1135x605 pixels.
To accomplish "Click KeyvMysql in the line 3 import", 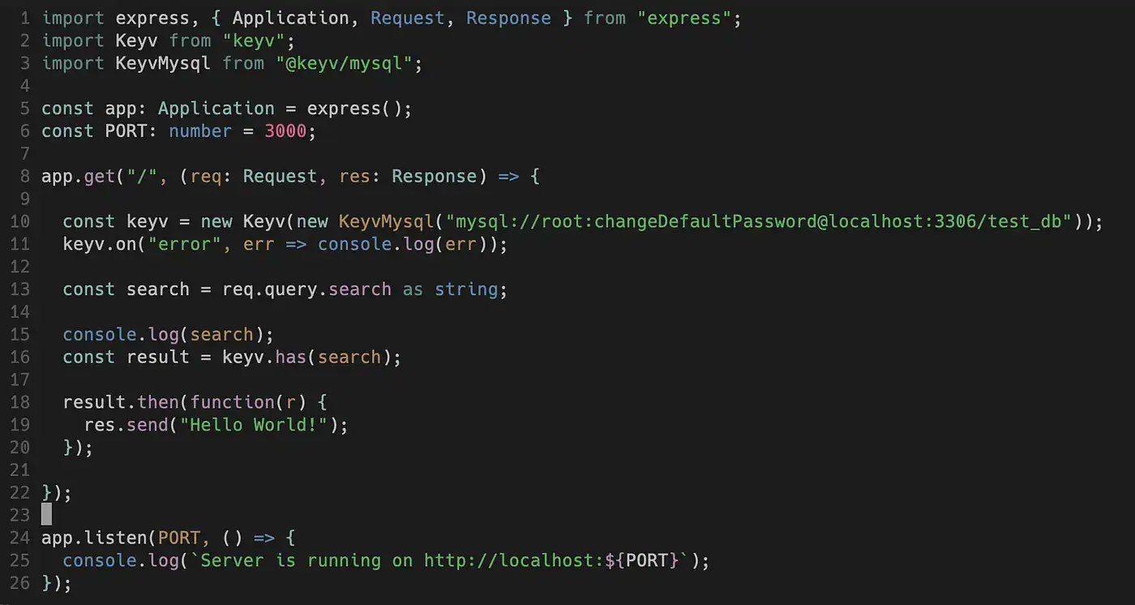I will tap(164, 63).
